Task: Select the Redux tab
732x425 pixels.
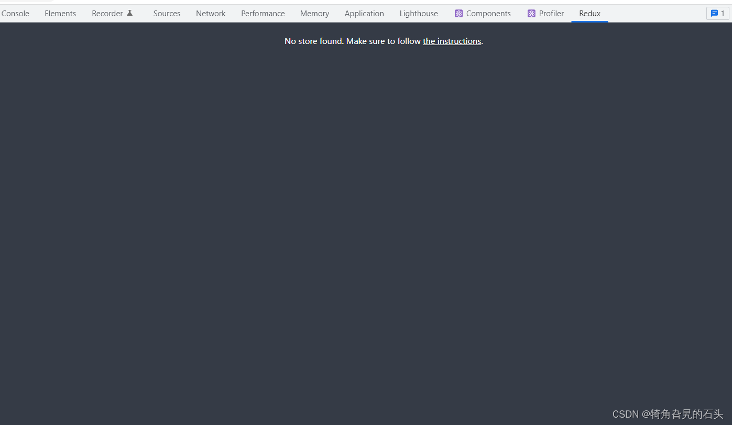Action: click(589, 14)
